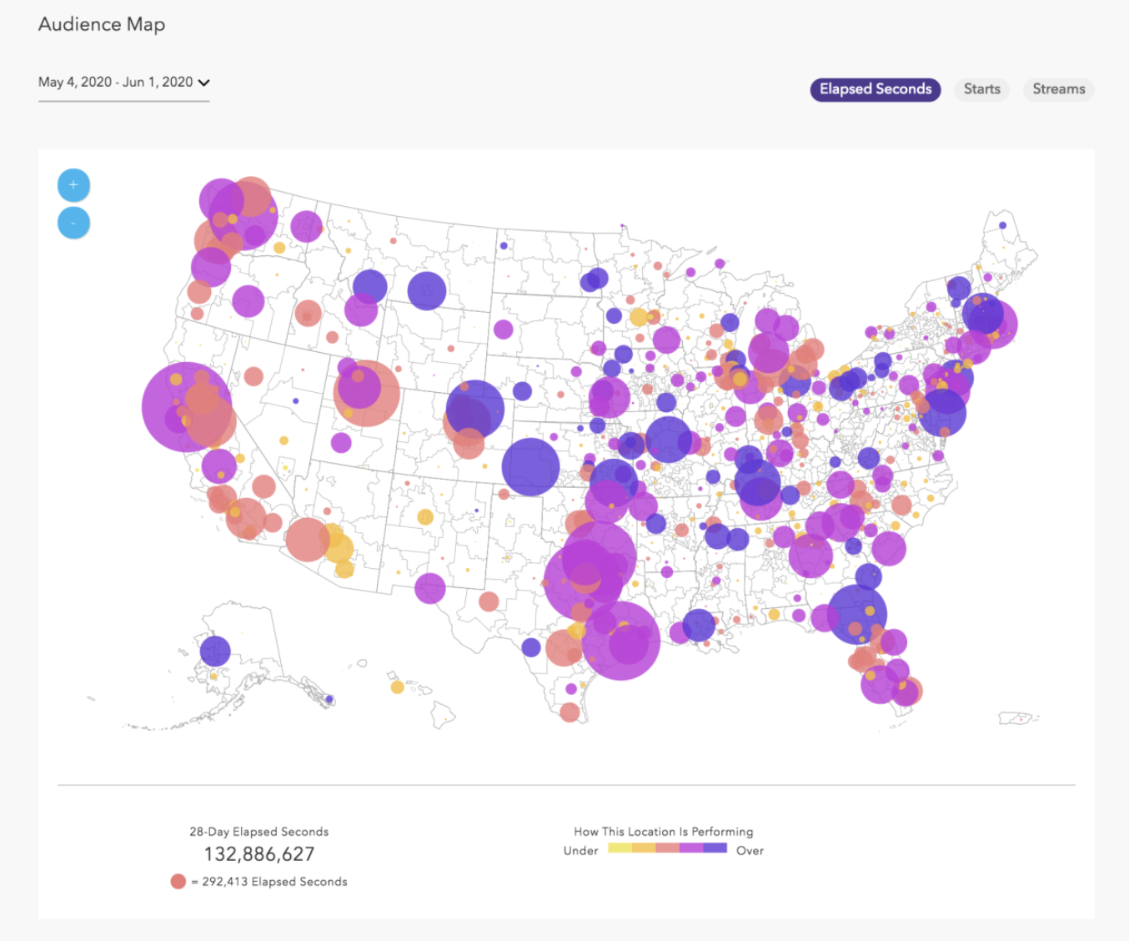The image size is (1129, 941).
Task: Click the yellow Under-performing legend swatch
Action: (620, 848)
